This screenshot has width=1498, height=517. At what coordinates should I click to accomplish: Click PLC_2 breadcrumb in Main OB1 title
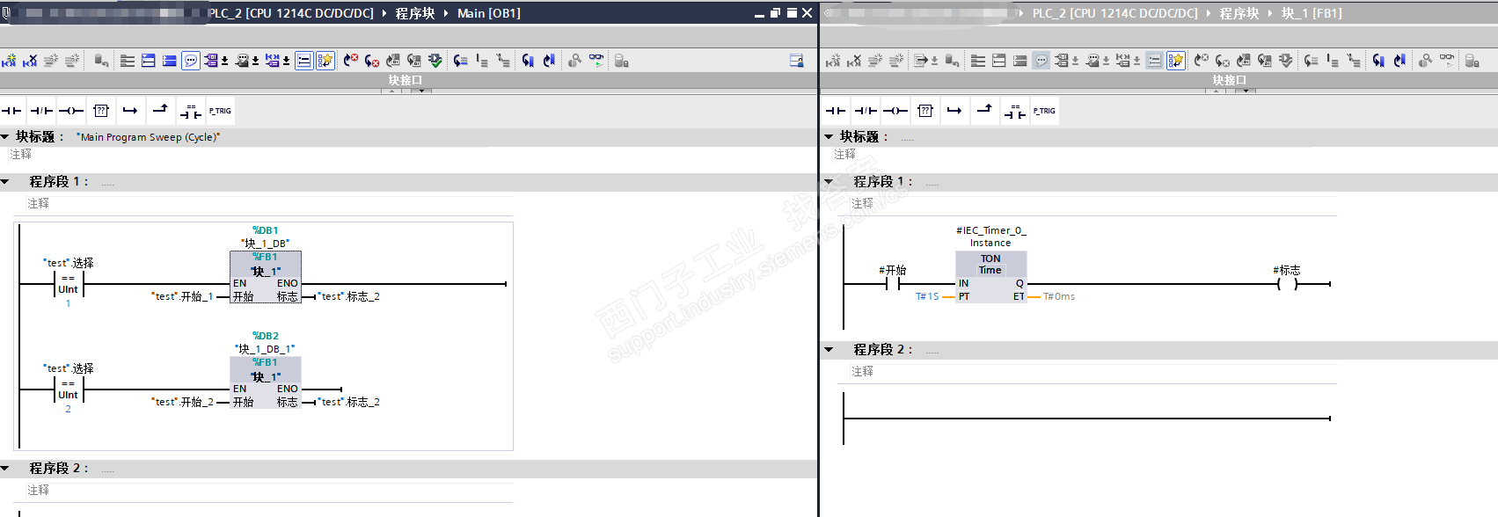click(x=291, y=13)
